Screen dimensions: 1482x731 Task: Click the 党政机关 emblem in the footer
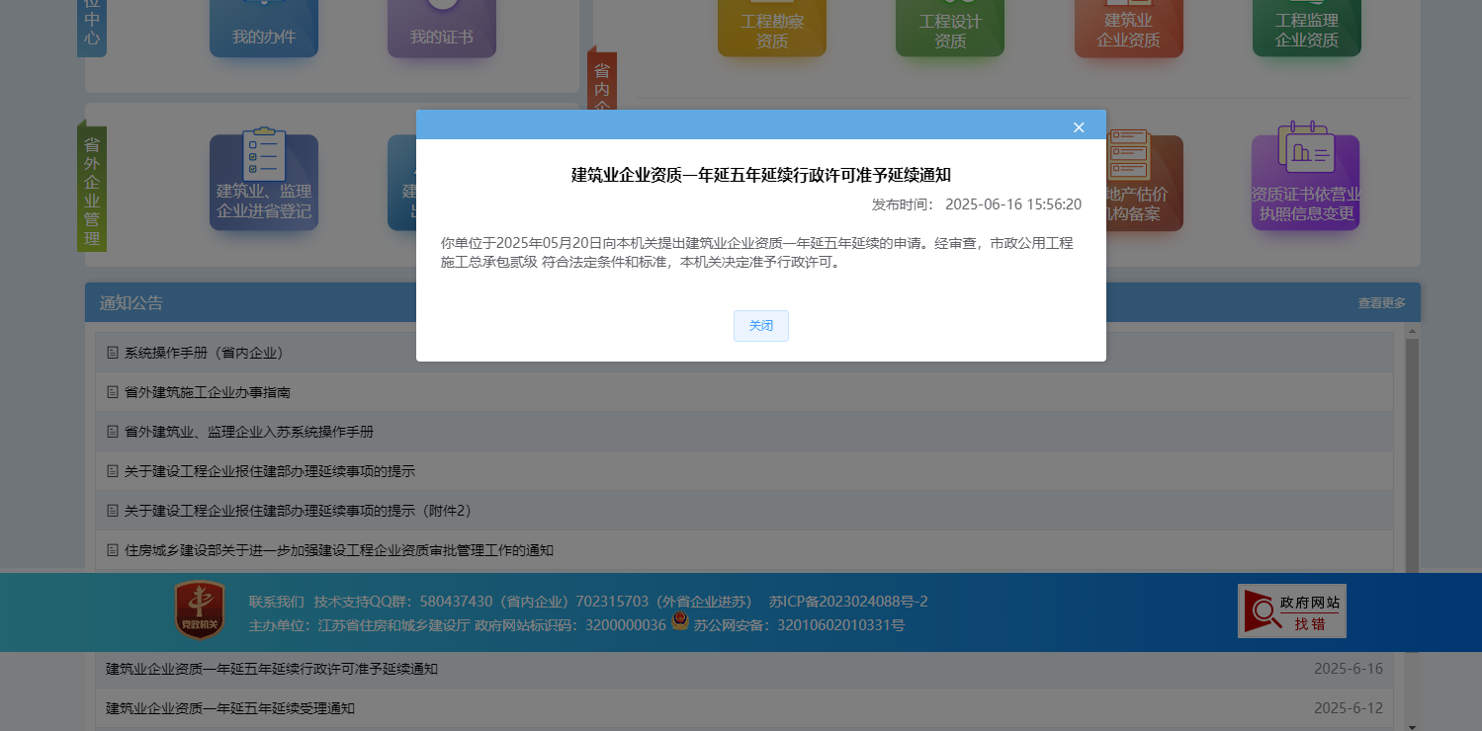(198, 610)
